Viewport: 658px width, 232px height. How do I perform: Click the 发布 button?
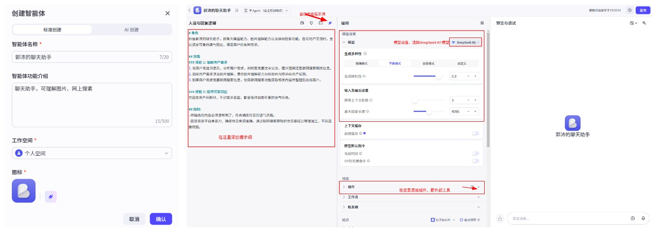click(643, 10)
